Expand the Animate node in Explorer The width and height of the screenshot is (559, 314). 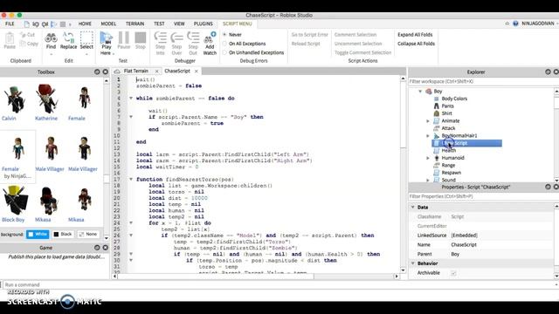point(428,121)
